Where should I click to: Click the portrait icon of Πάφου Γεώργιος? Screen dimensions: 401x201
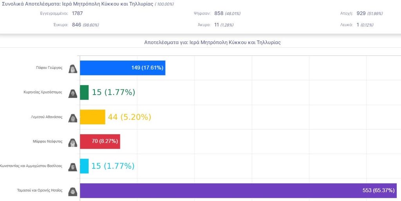click(x=72, y=69)
